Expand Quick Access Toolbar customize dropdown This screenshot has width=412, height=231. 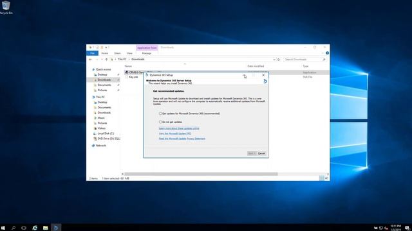(x=106, y=47)
